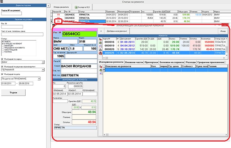Select repair number 19 in the list
Image resolution: width=231 pixels, height=148 pixels.
coord(58,15)
